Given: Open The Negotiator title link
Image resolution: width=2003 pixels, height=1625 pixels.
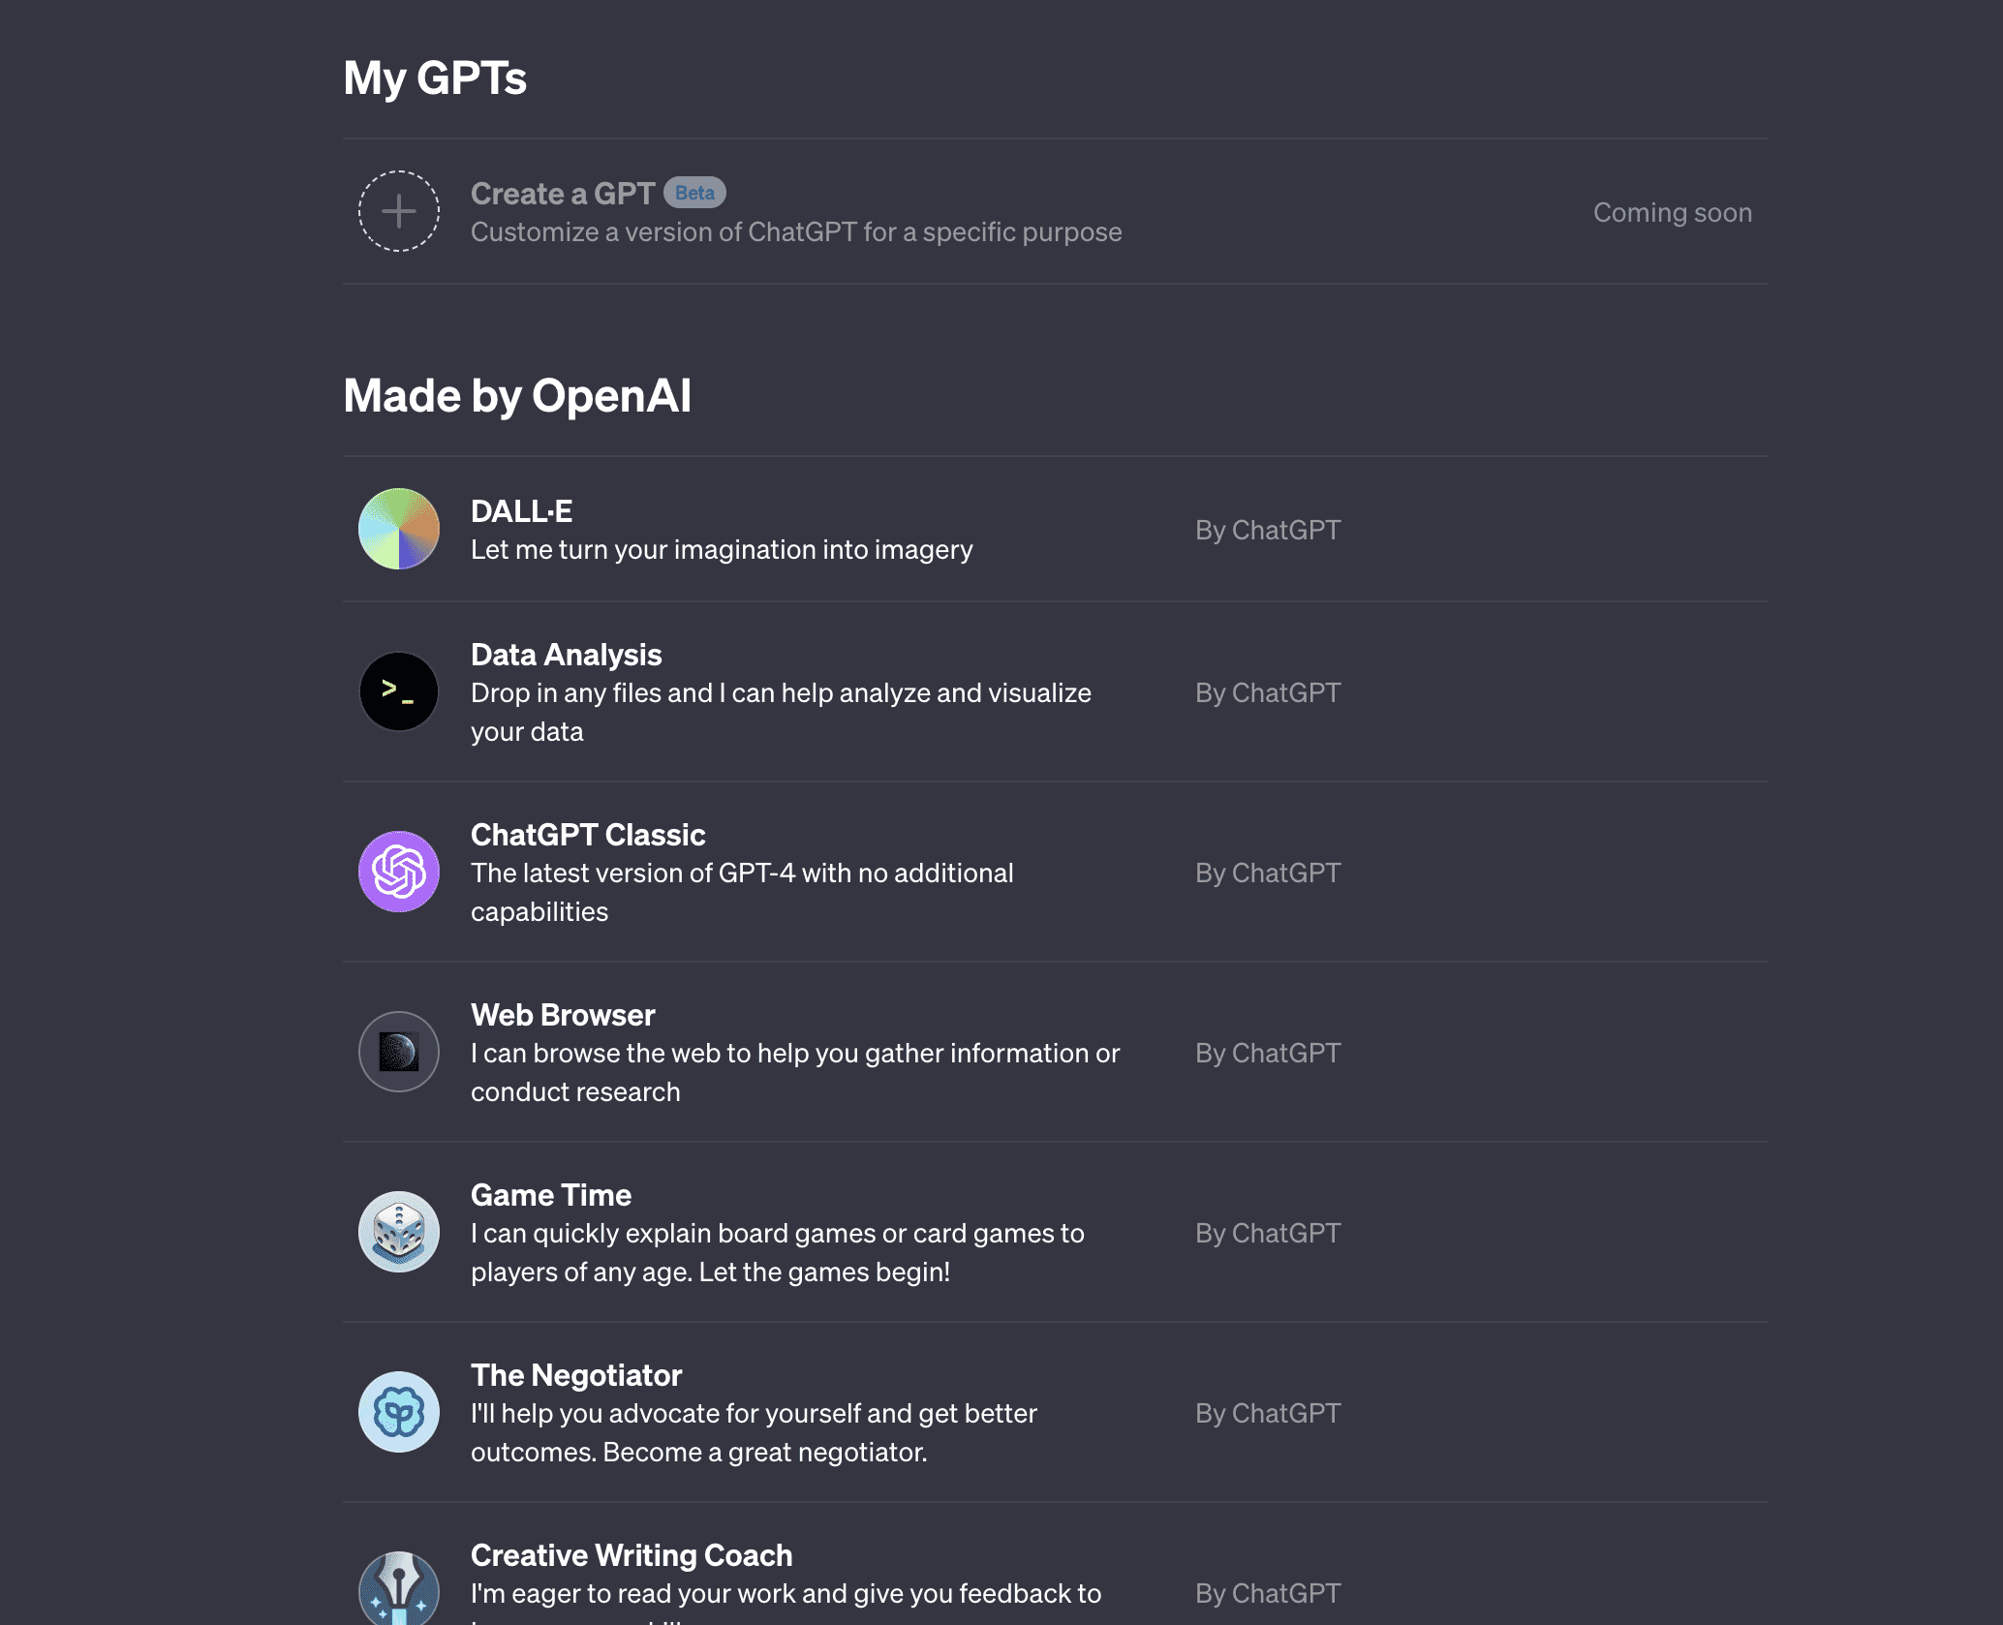Looking at the screenshot, I should click(x=575, y=1375).
